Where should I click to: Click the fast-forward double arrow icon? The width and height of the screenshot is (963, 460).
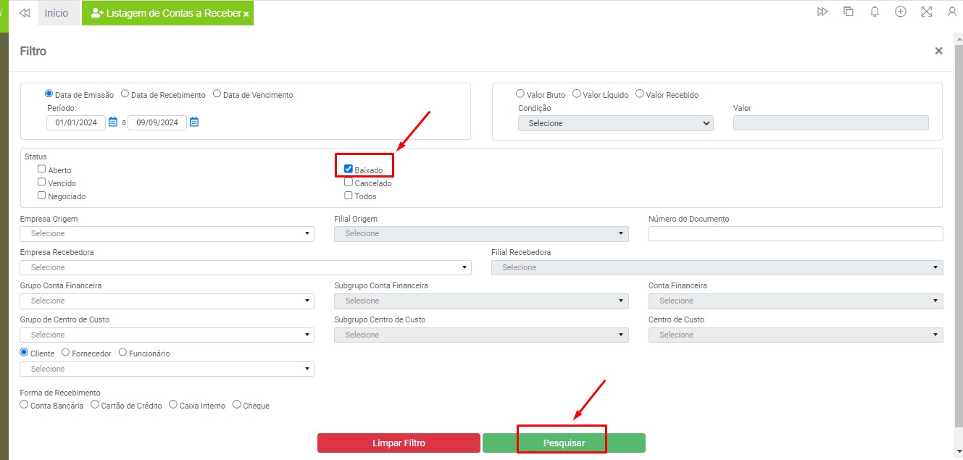[822, 12]
